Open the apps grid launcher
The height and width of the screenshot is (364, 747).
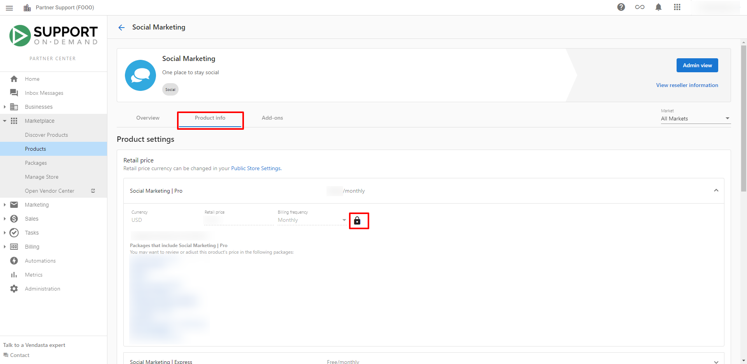677,7
